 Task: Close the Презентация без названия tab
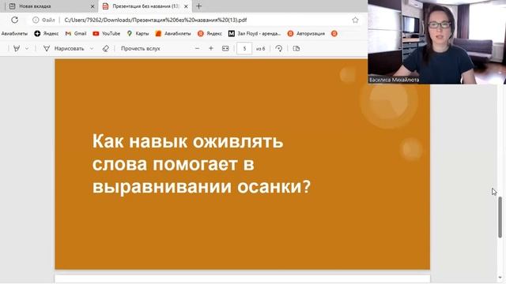point(186,6)
